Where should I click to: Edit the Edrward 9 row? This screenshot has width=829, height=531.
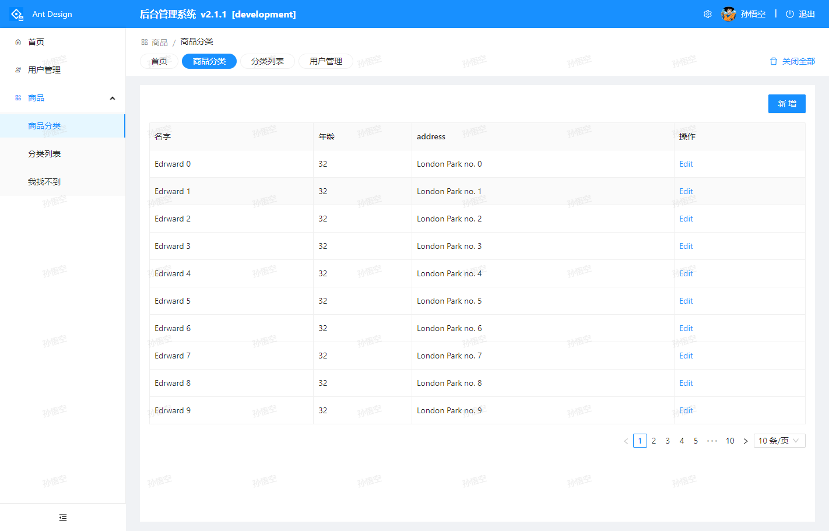pos(686,410)
